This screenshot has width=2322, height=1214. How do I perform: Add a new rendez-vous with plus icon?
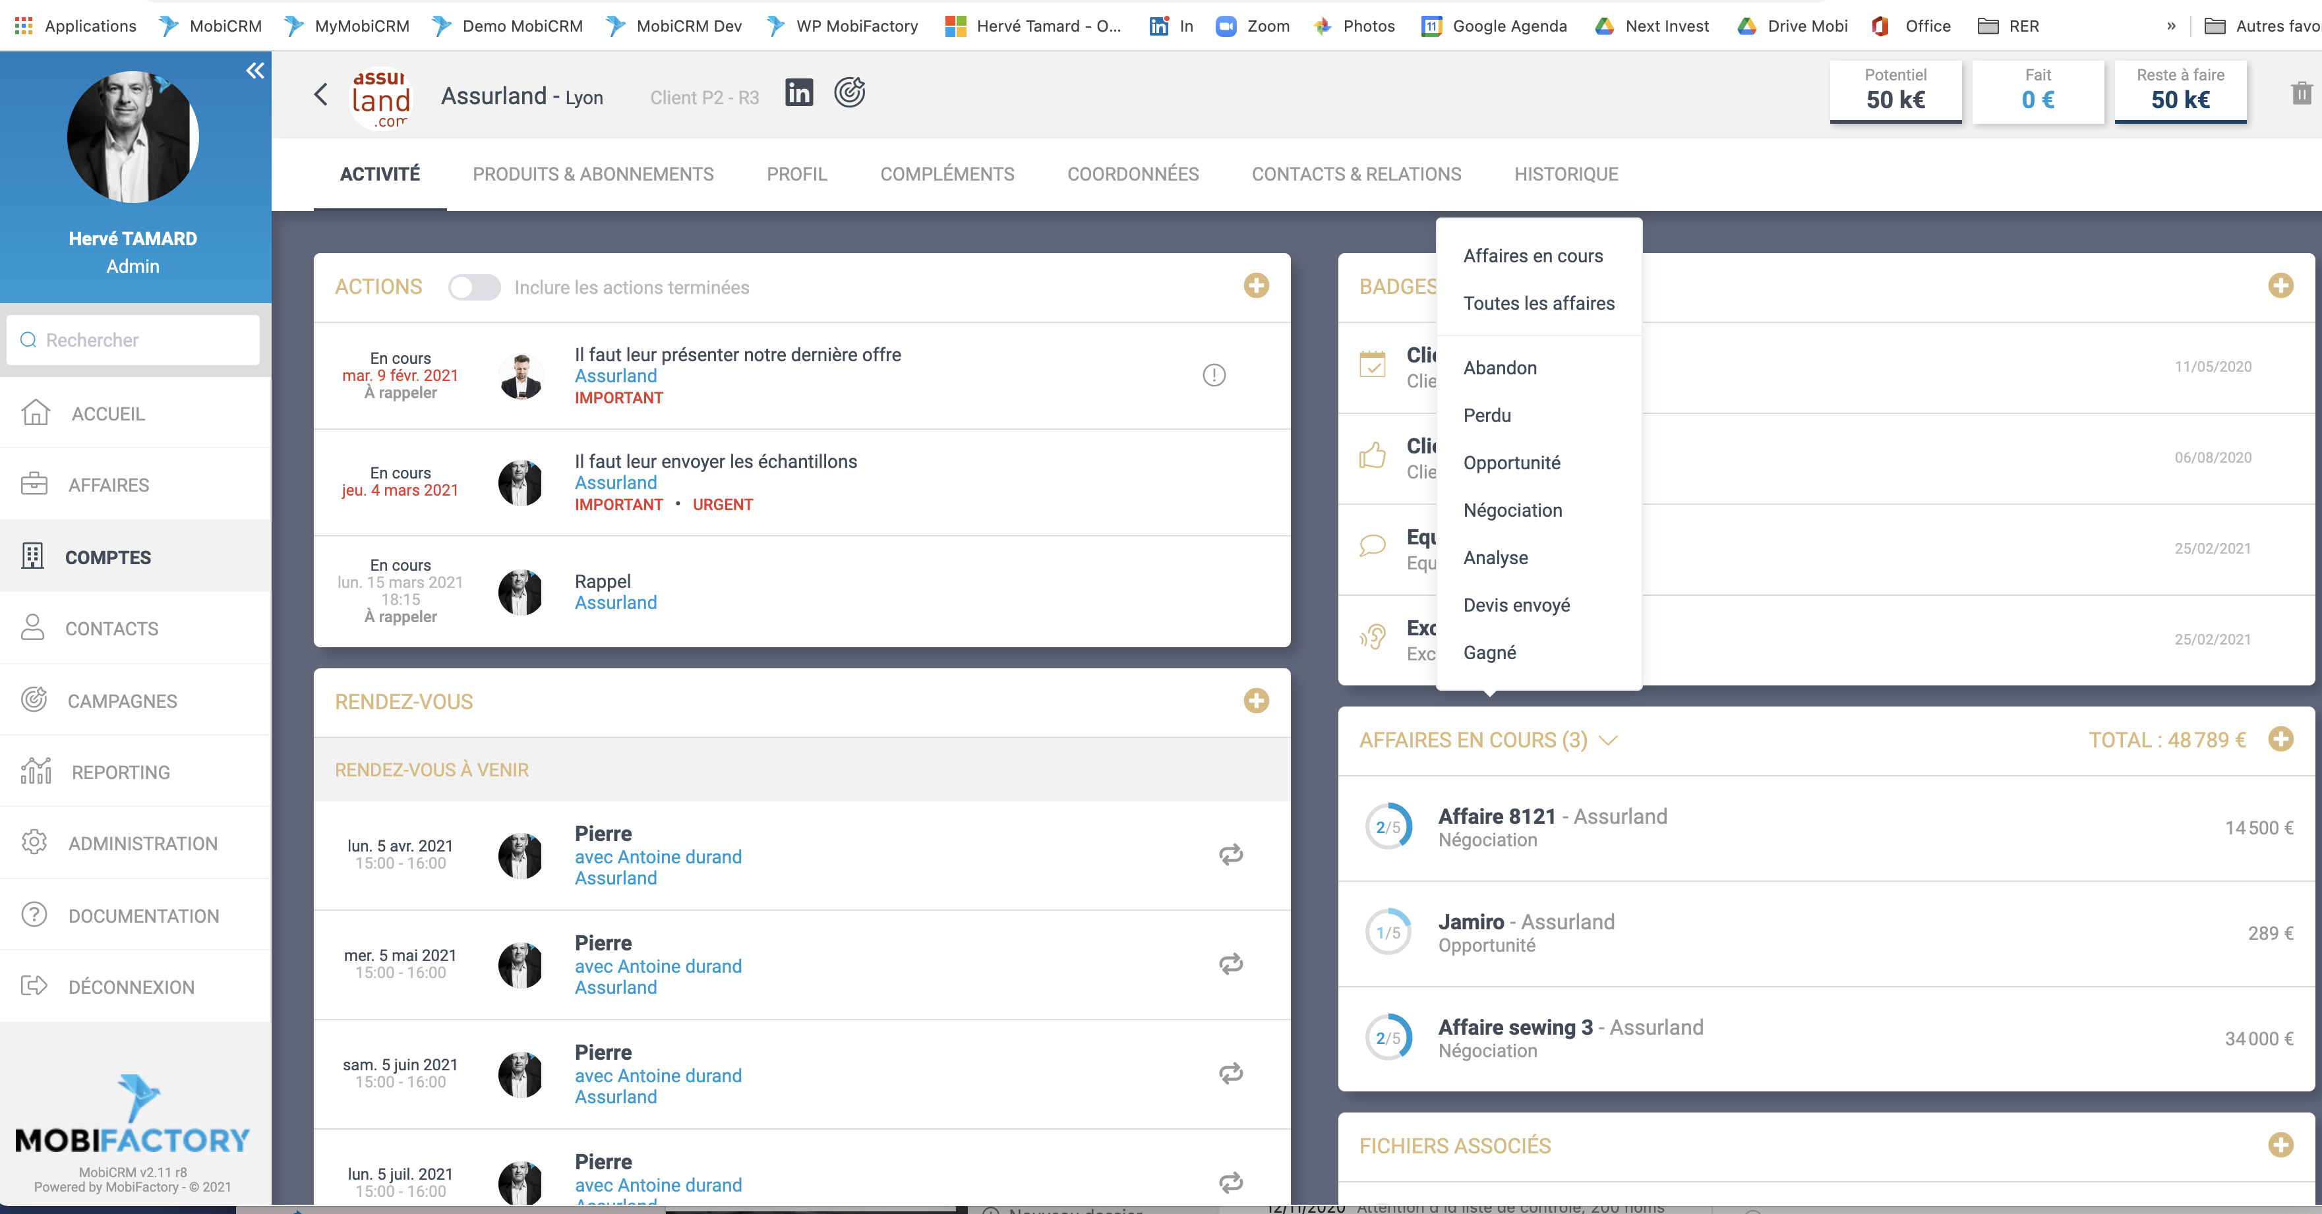[1256, 701]
